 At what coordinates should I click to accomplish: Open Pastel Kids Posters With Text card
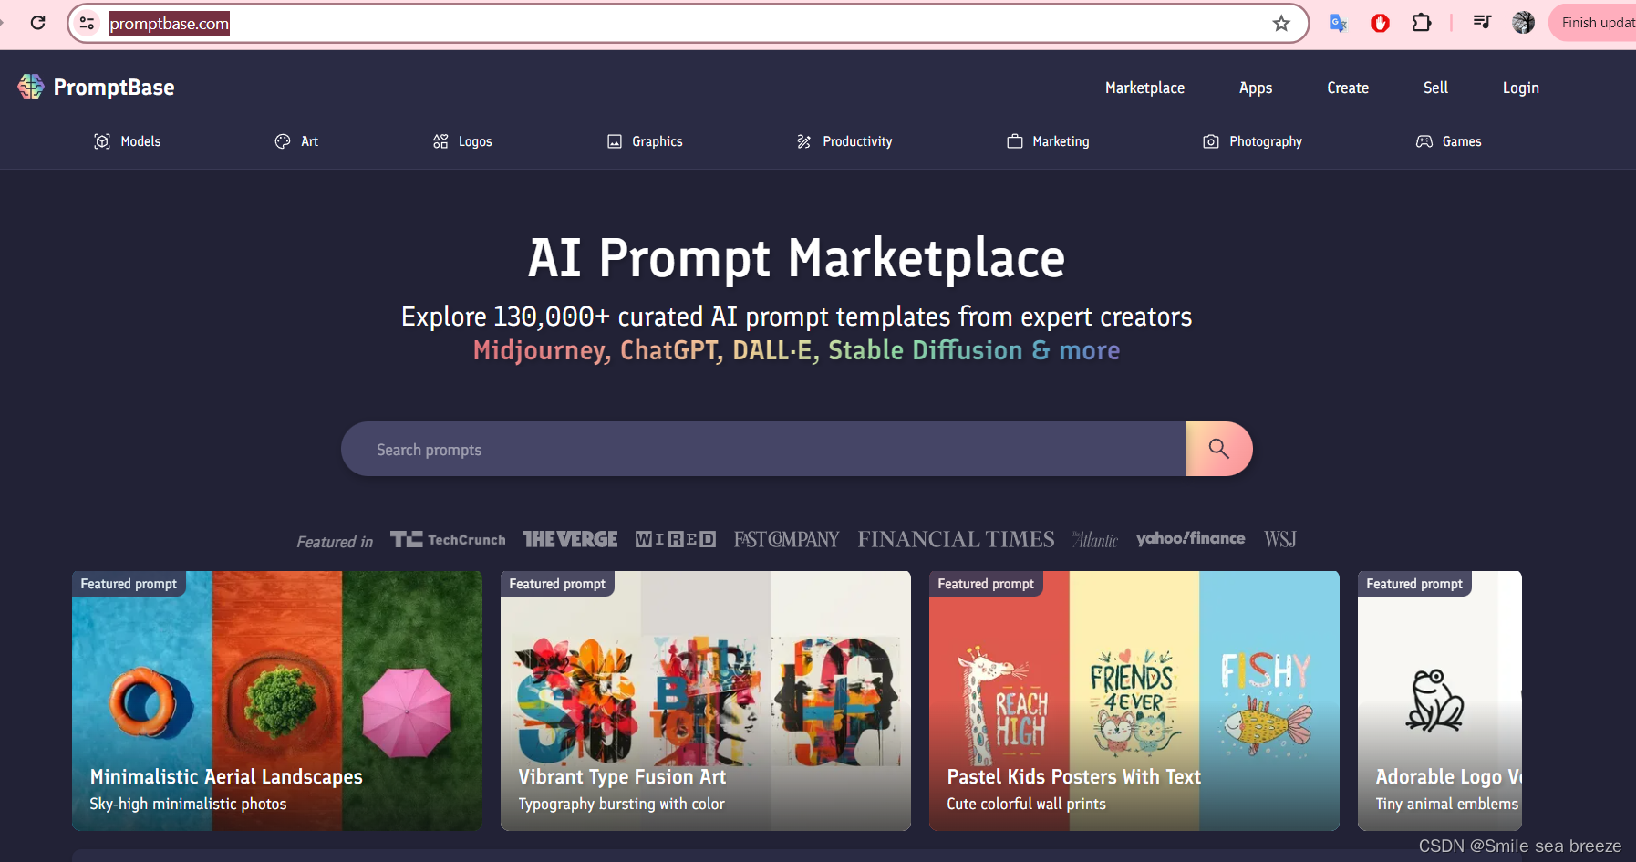(x=1134, y=701)
